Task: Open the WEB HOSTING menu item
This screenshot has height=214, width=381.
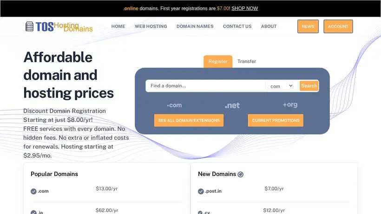Action: tap(151, 26)
